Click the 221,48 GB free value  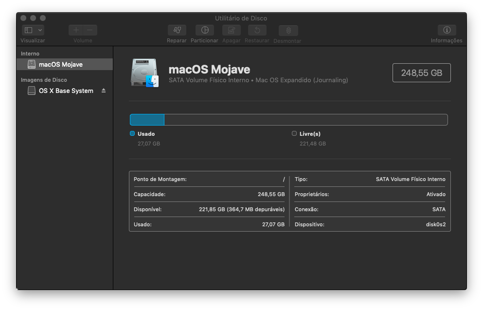pyautogui.click(x=313, y=144)
